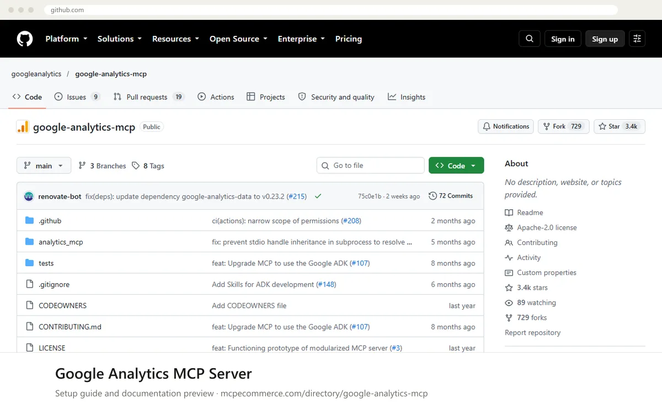Click the green commit status checkmark
The image size is (662, 414).
tap(318, 196)
